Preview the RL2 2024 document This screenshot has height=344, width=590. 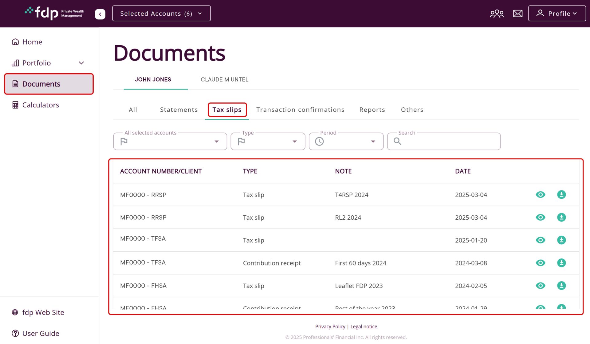click(541, 217)
